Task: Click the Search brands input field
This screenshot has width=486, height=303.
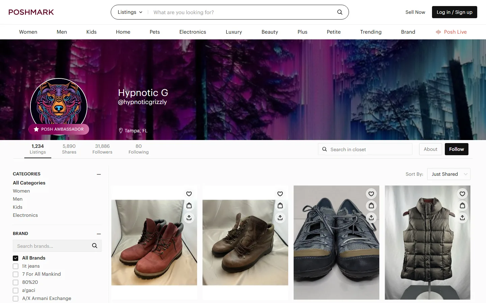Action: 57,246
